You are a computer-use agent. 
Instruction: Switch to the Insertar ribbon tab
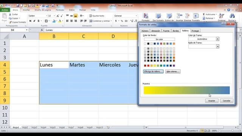26,10
